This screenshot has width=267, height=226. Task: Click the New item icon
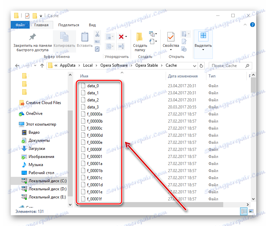pos(152,34)
